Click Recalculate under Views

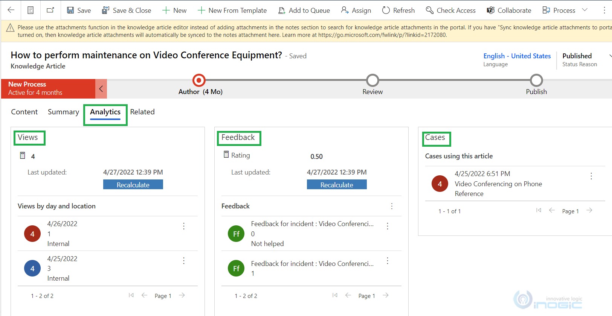point(133,184)
